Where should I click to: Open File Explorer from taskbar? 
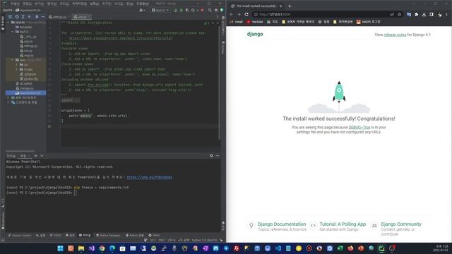point(81,248)
